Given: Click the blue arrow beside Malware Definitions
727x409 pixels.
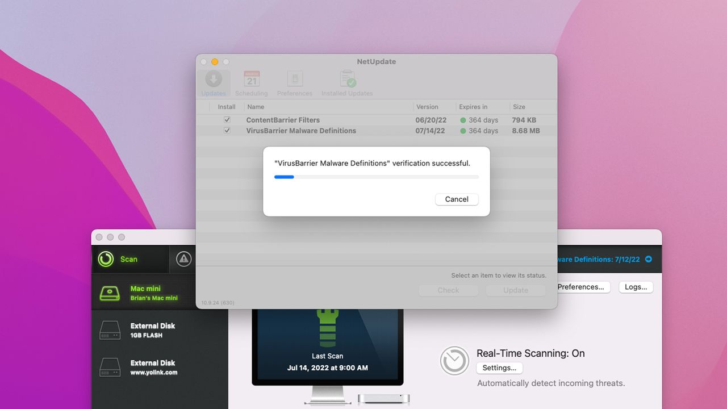Looking at the screenshot, I should [649, 259].
